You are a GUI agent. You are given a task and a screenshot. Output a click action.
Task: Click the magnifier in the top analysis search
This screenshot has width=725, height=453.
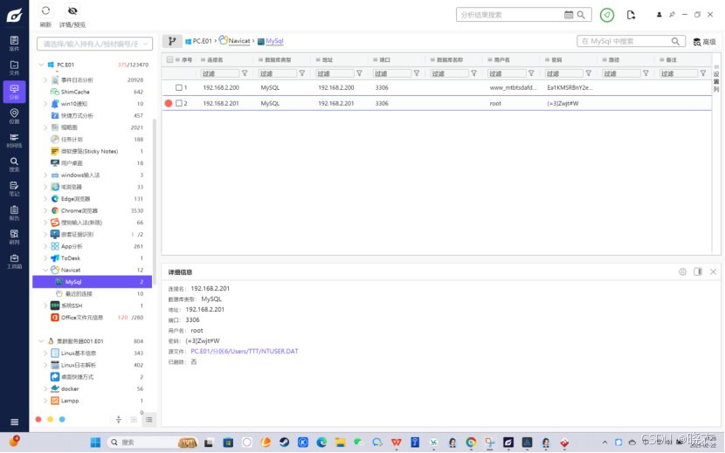581,15
